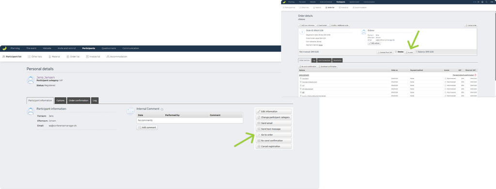Click the Edit orderer button
The width and height of the screenshot is (496, 189).
point(374,43)
